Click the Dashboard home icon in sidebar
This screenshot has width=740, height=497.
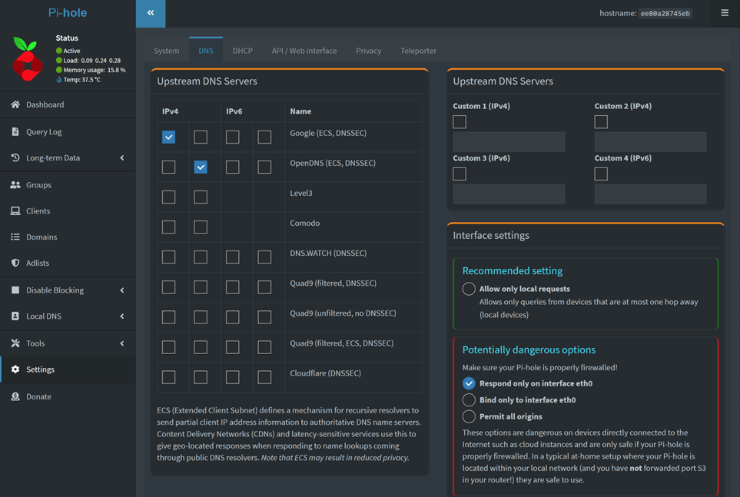(x=15, y=104)
